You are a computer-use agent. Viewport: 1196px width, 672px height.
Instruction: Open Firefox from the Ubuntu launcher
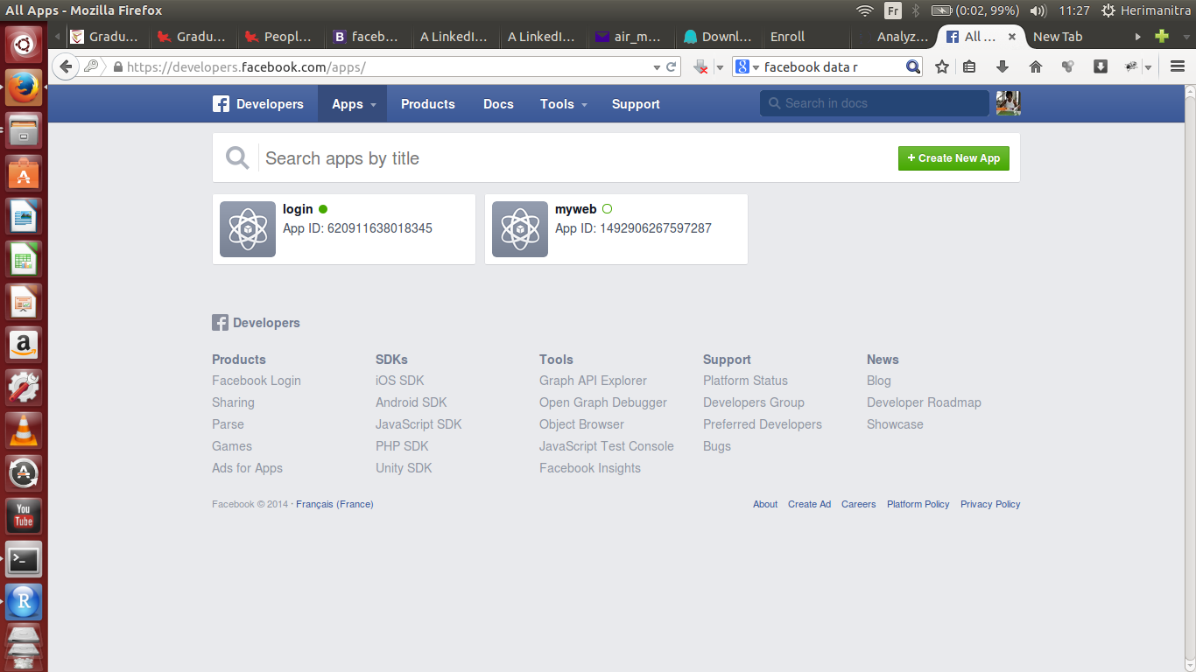(24, 87)
